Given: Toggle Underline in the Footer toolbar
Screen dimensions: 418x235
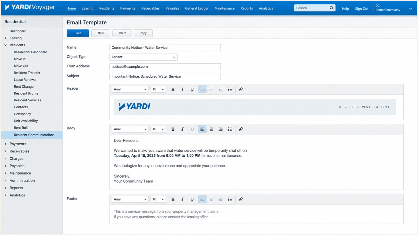Looking at the screenshot, I should click(192, 199).
